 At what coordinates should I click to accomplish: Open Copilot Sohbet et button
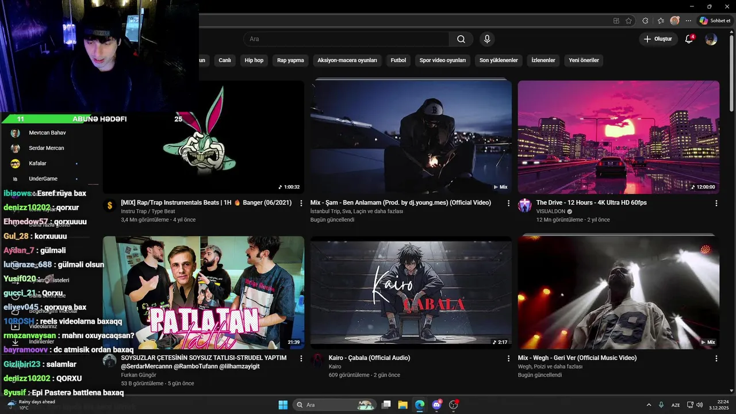(715, 21)
